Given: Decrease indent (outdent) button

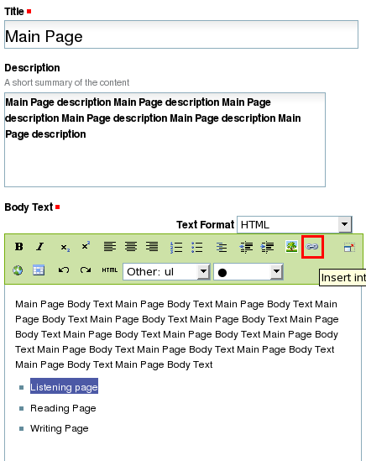Looking at the screenshot, I should [246, 247].
